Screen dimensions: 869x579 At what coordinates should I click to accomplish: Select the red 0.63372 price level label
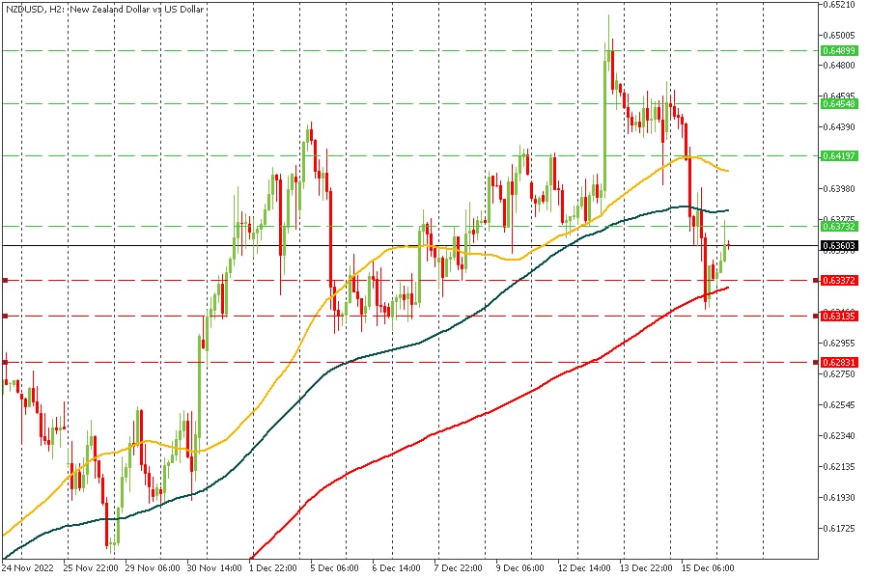pos(838,281)
